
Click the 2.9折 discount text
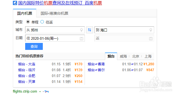click(x=67, y=76)
